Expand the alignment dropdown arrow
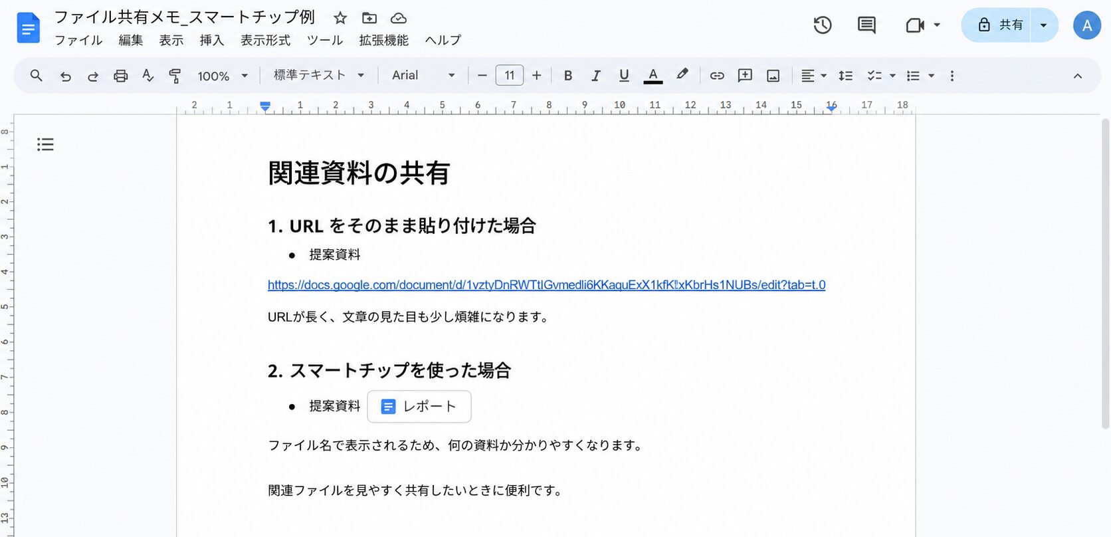 (x=824, y=76)
